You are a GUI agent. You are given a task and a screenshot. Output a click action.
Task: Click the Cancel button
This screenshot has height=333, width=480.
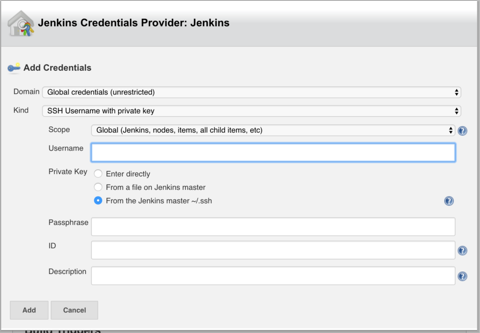tap(75, 310)
